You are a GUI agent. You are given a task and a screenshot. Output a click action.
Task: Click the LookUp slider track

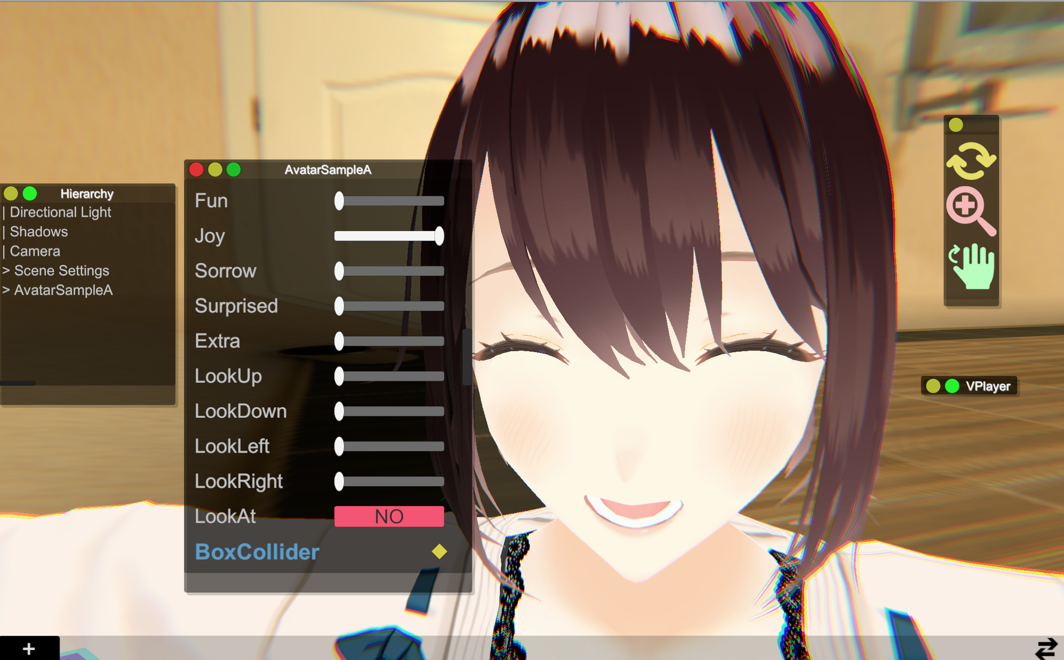[389, 376]
